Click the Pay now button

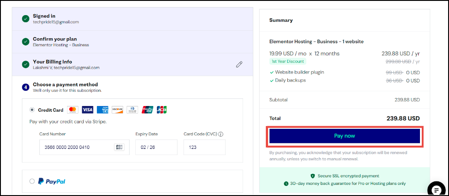[344, 136]
